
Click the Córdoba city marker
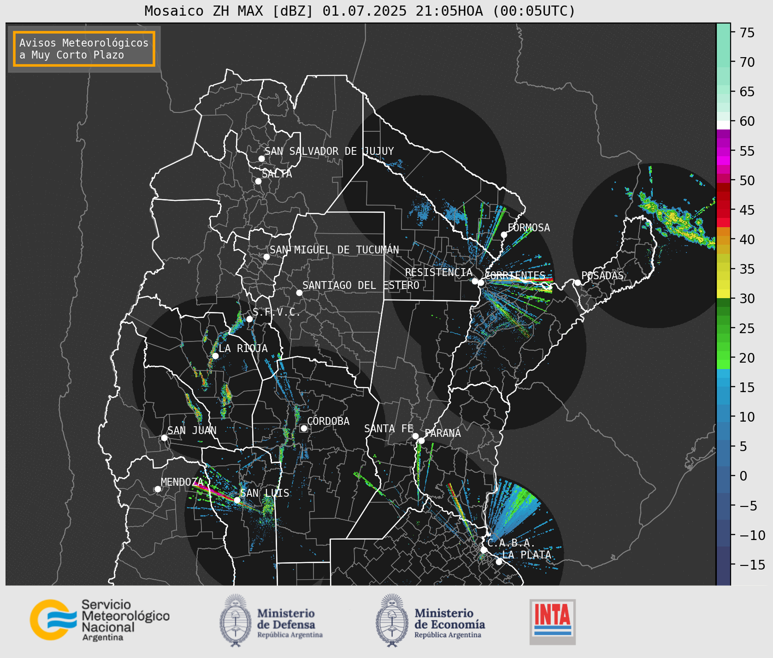click(x=304, y=428)
